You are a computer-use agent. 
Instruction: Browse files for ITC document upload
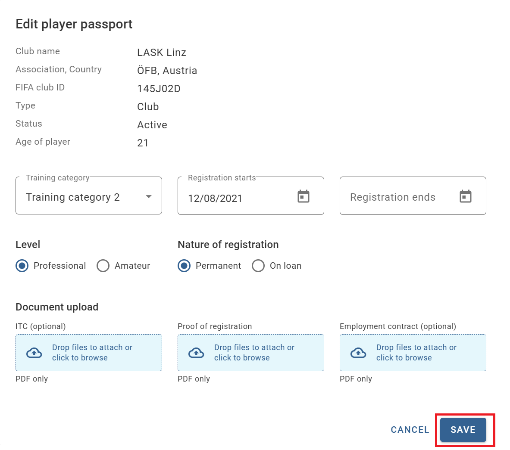89,353
